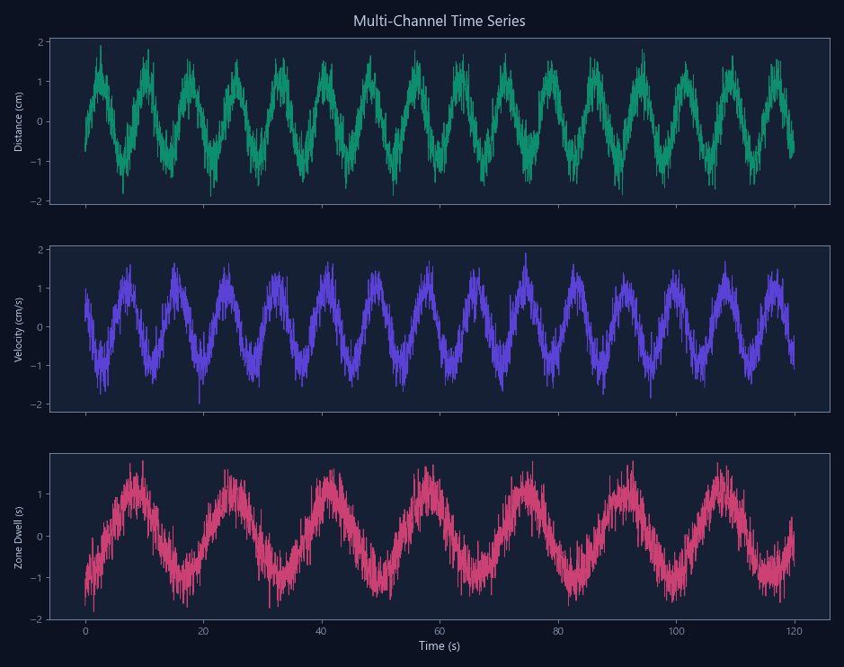This screenshot has width=844, height=667.
Task: Select the chart title Multi-Channel Time Series
Action: click(440, 21)
